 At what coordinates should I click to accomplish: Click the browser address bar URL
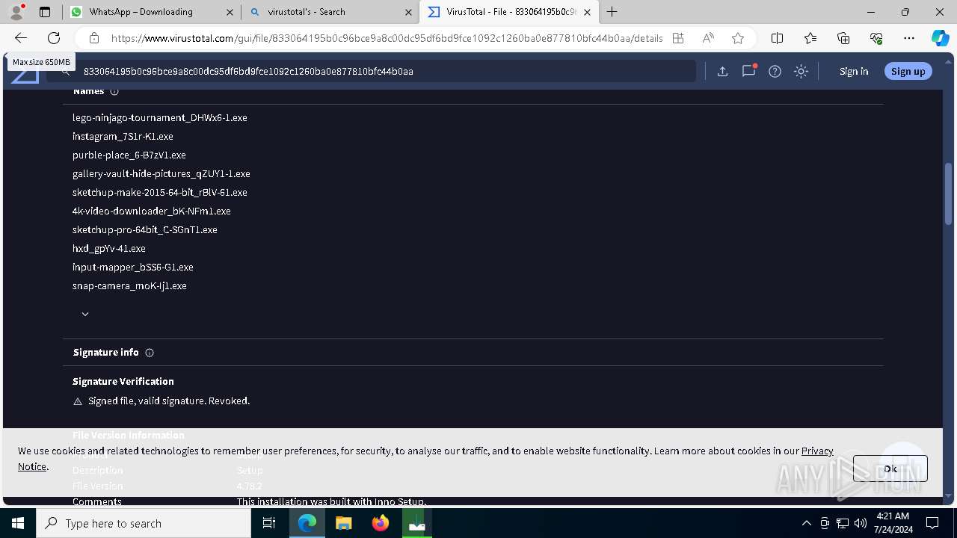387,38
